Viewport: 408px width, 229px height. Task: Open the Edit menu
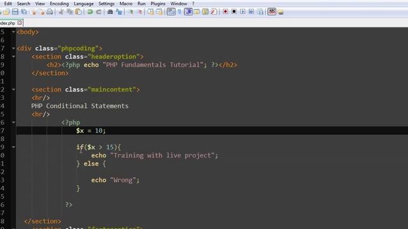click(x=8, y=4)
